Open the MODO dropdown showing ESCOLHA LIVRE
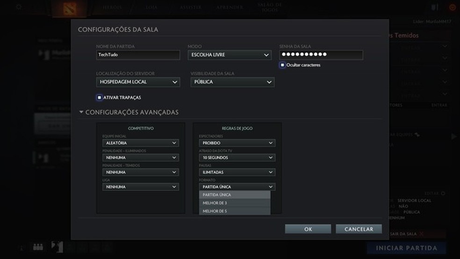The width and height of the screenshot is (460, 259). click(x=230, y=55)
